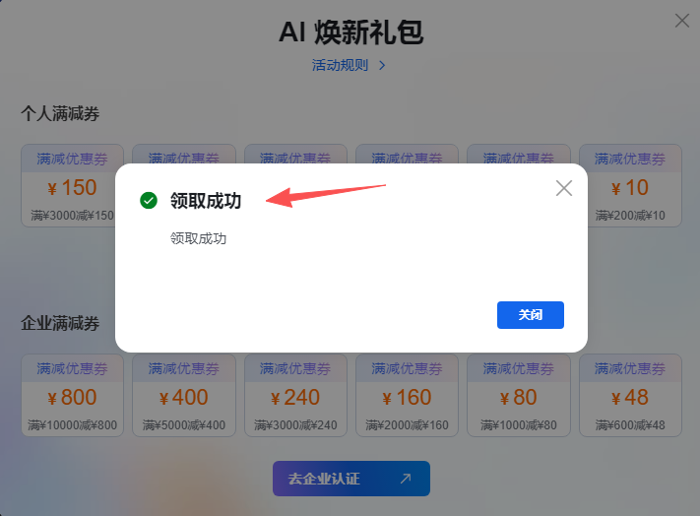Click the blue 关闭 button

531,315
